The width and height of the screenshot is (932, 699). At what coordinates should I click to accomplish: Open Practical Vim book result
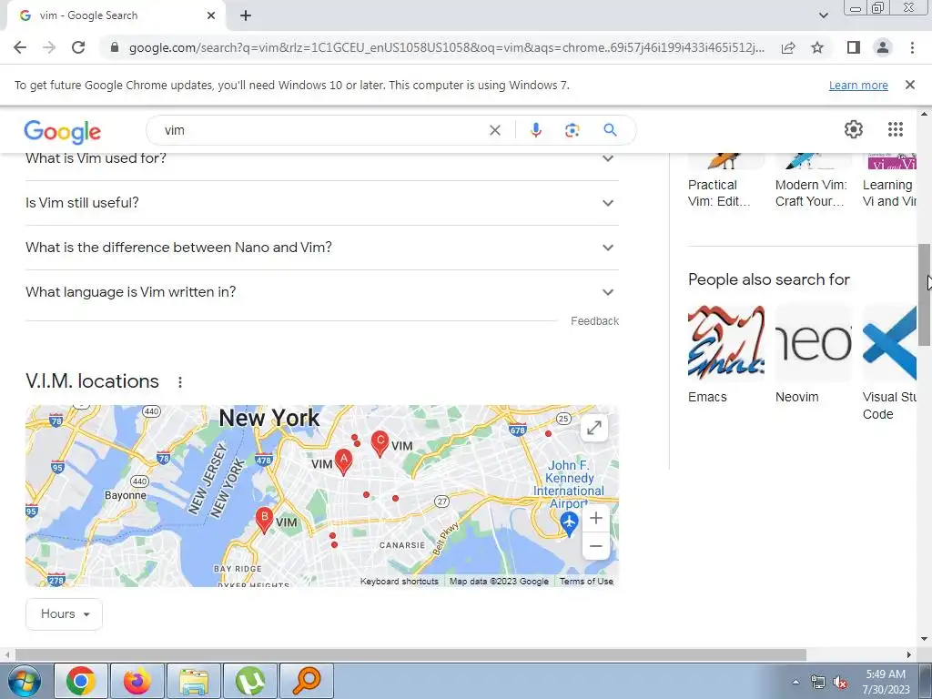tap(726, 181)
